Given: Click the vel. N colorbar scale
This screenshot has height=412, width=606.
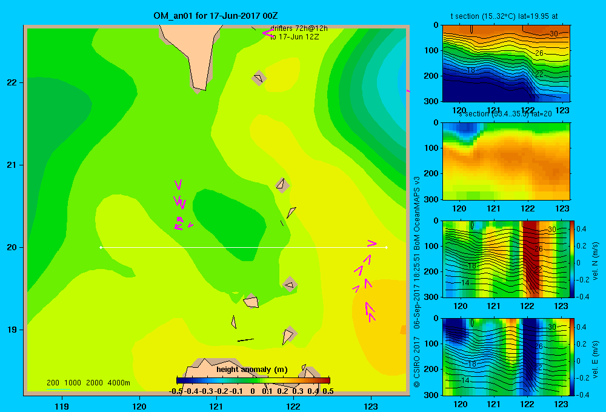Looking at the screenshot, I should tap(573, 259).
